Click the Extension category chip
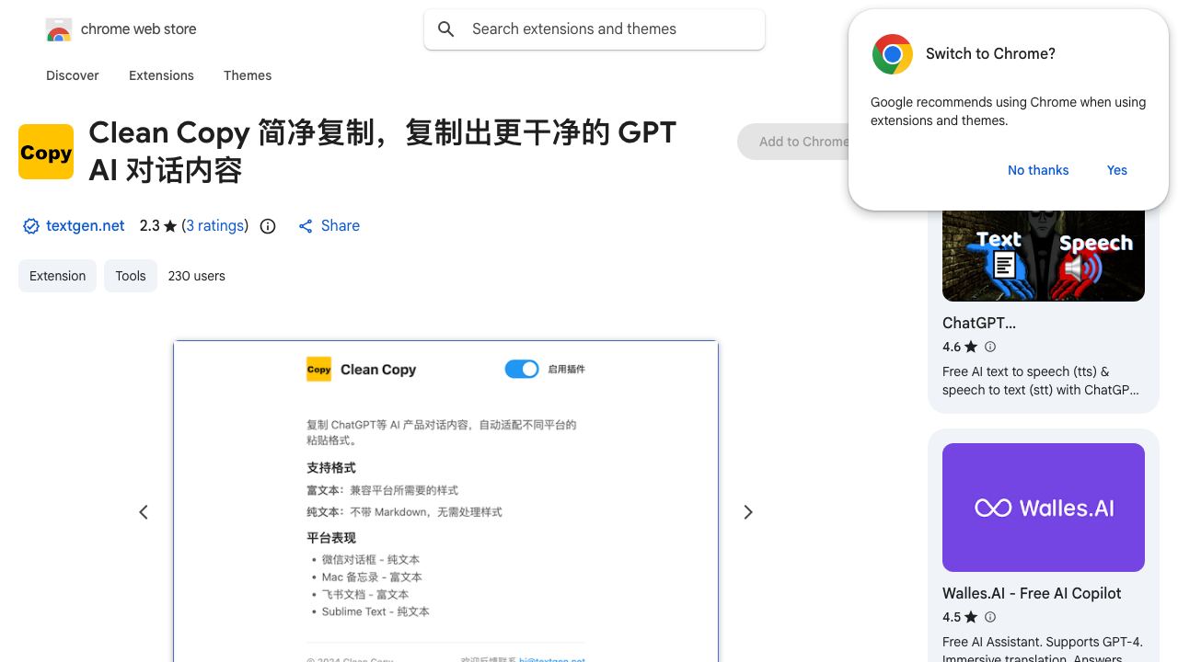Image resolution: width=1178 pixels, height=662 pixels. pos(57,276)
